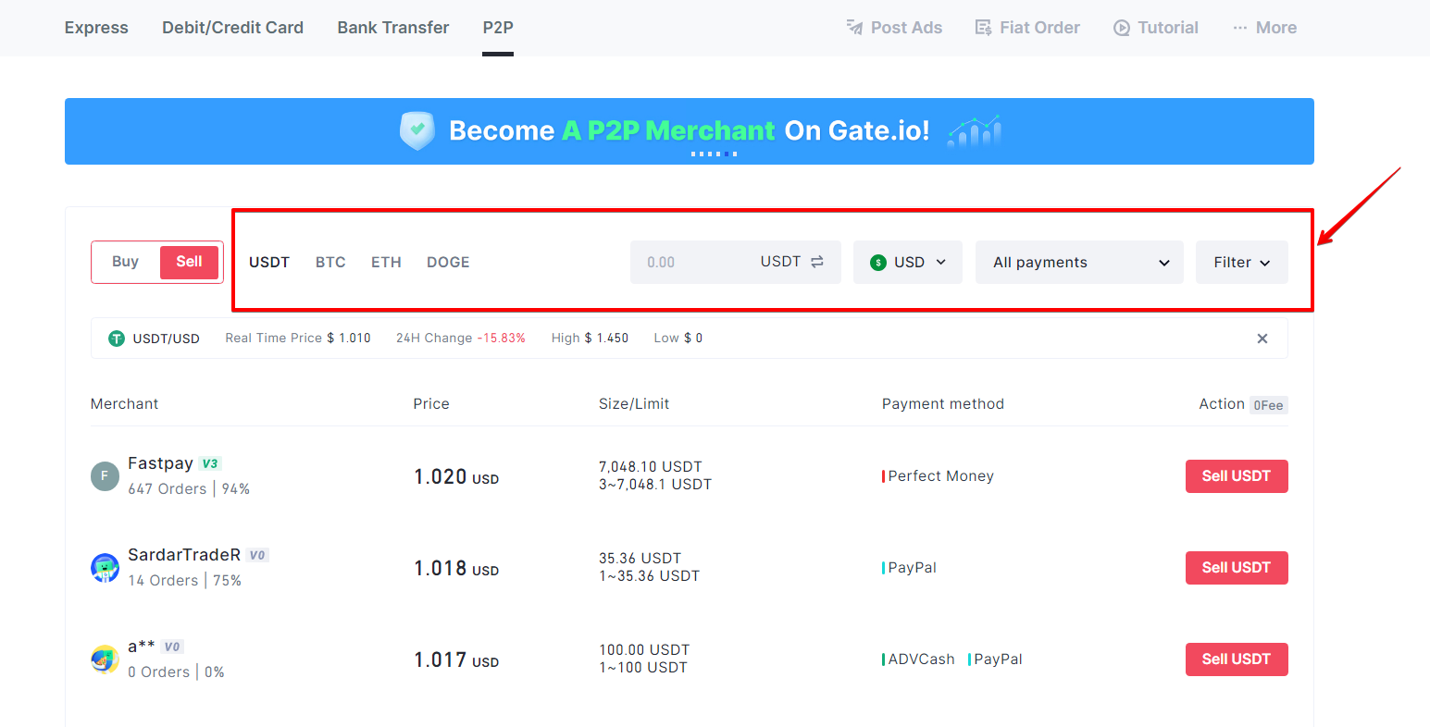Click the USDT swap arrows icon
This screenshot has height=727, width=1430.
817,262
